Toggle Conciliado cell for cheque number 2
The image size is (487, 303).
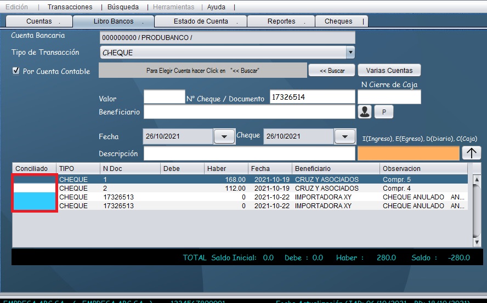(x=35, y=188)
